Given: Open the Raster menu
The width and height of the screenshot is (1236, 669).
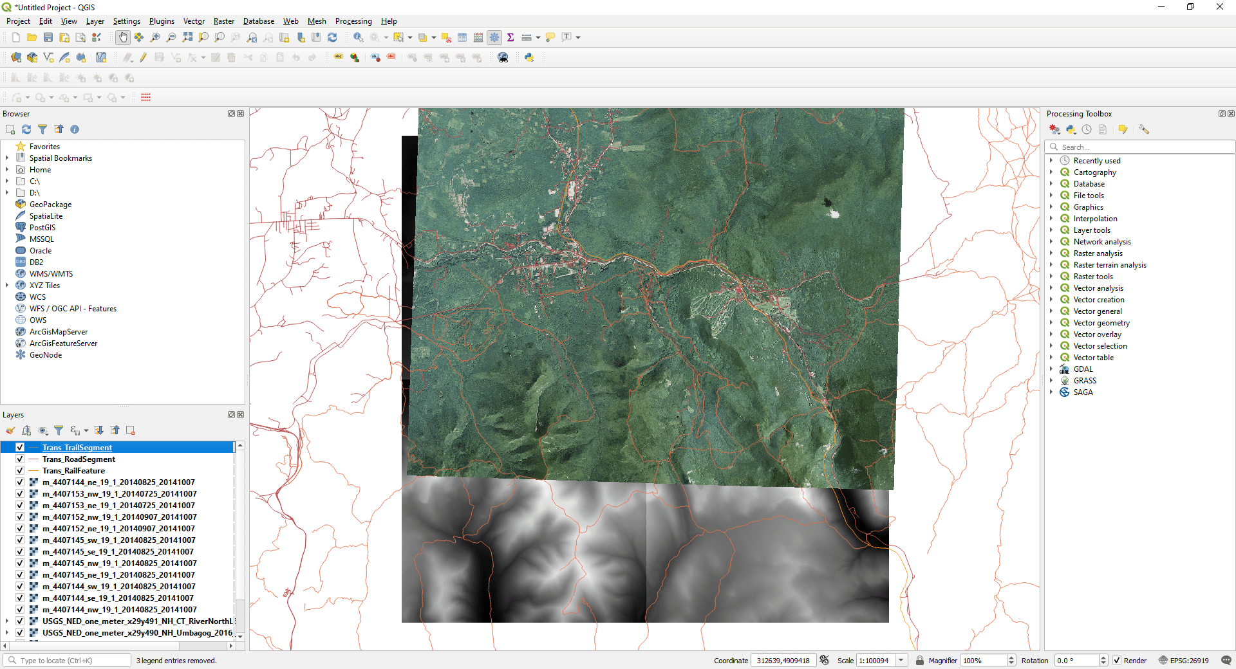Looking at the screenshot, I should coord(224,21).
